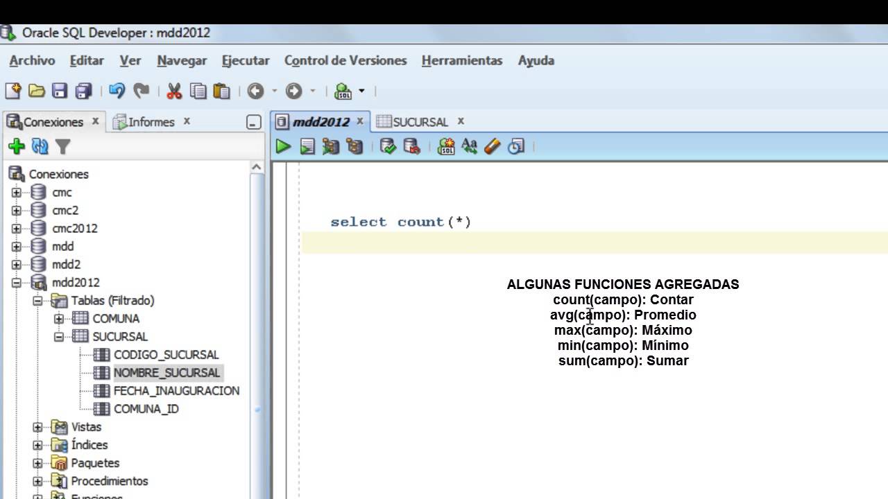Viewport: 888px width, 499px height.
Task: Open the Navegar menu
Action: pyautogui.click(x=182, y=61)
